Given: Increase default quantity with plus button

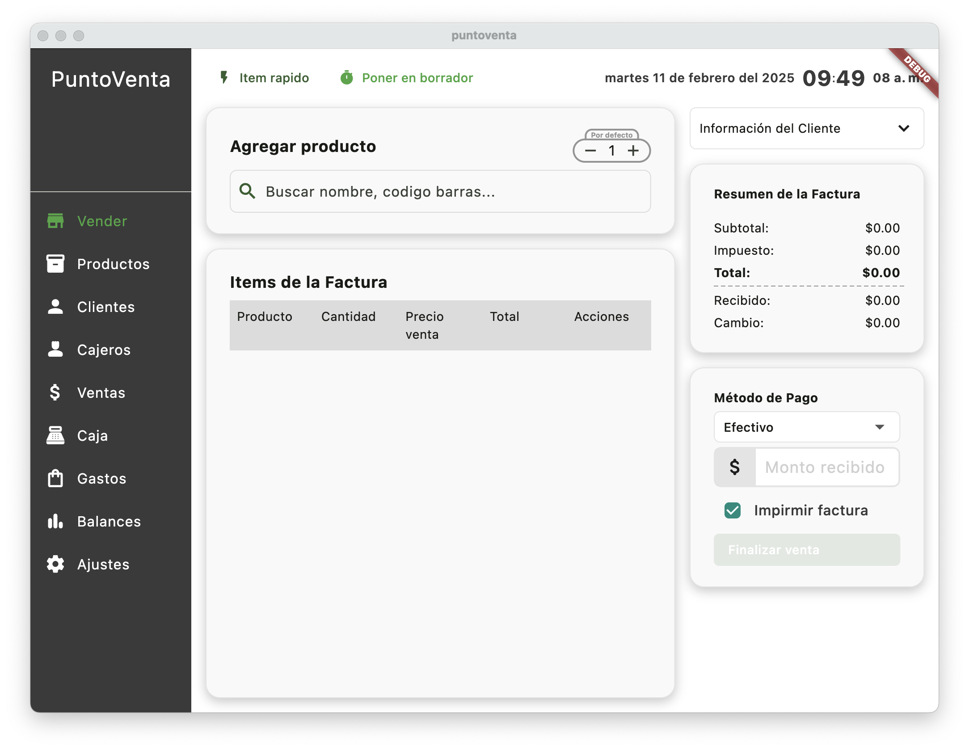Looking at the screenshot, I should [x=633, y=151].
